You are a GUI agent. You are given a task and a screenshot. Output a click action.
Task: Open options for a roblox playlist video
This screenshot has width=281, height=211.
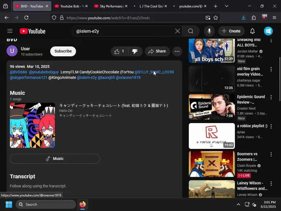point(271,126)
